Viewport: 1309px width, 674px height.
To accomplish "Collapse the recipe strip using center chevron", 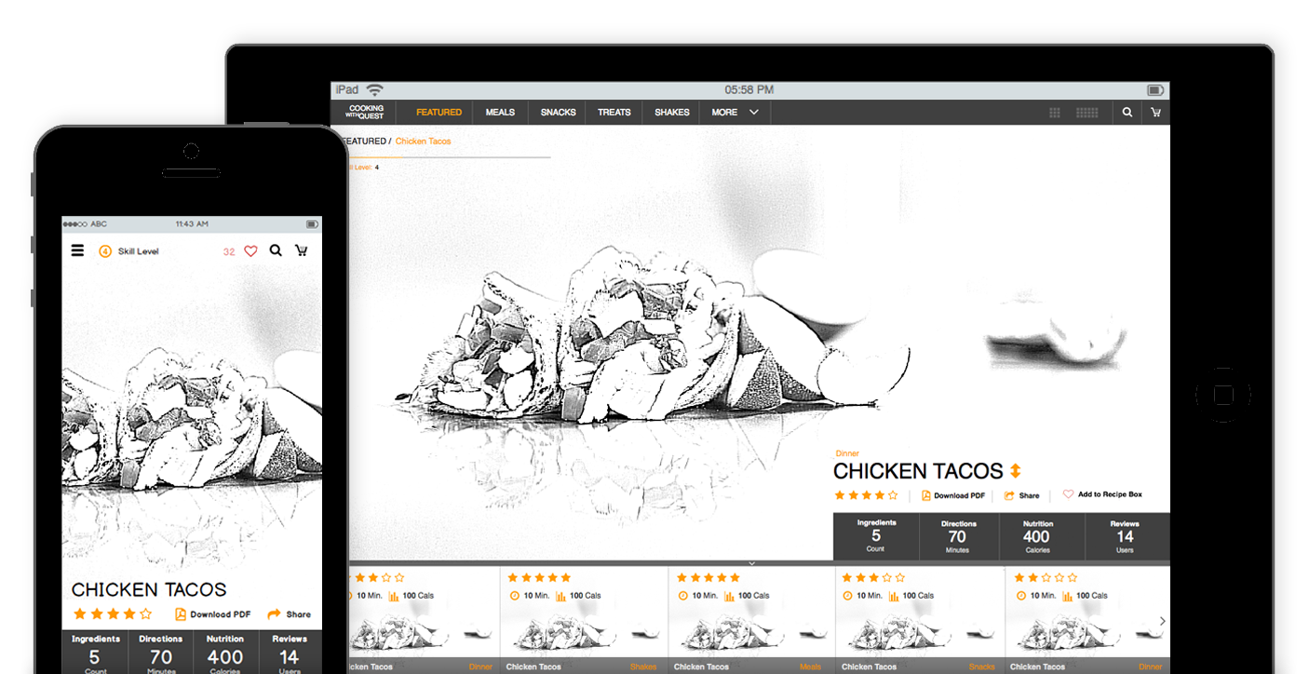I will coord(751,563).
